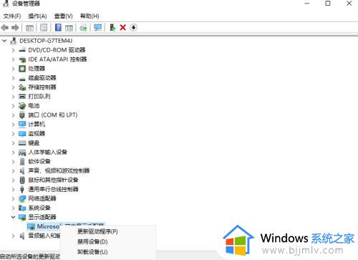Click the 端口 (COM 和 LPT) port icon

[x=22, y=115]
